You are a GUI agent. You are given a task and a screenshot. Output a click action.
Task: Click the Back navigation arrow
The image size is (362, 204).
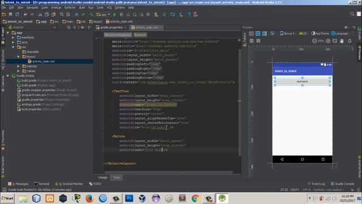[x=76, y=14]
